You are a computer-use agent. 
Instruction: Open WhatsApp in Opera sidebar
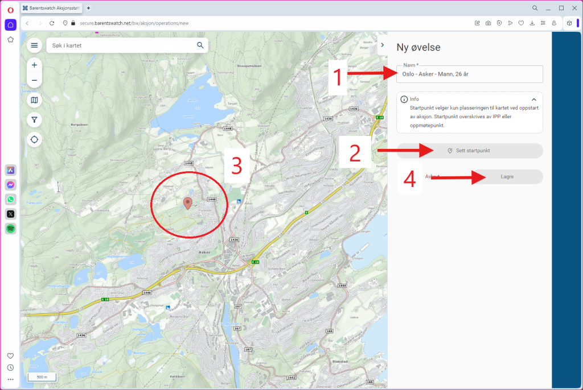10,200
